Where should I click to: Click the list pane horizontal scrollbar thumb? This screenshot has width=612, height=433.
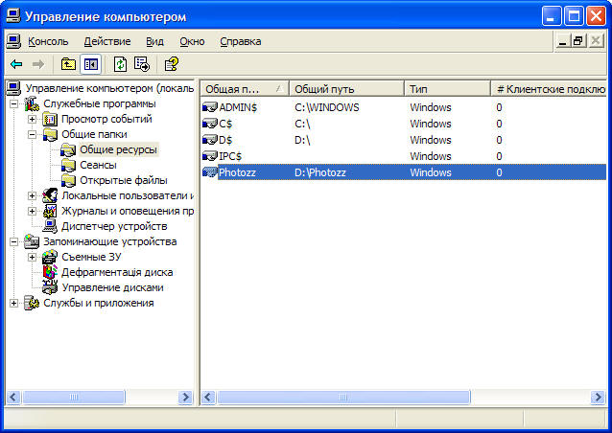pos(343,398)
